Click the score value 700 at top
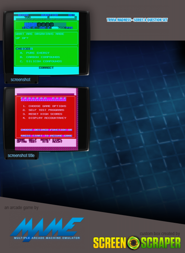Screen dimensions: 185x253 click(x=27, y=17)
